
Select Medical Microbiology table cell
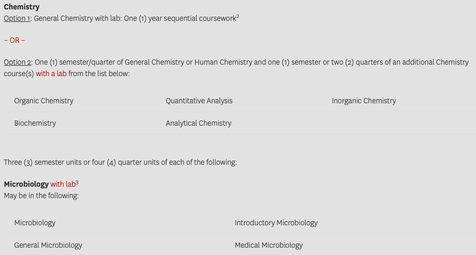click(x=268, y=245)
